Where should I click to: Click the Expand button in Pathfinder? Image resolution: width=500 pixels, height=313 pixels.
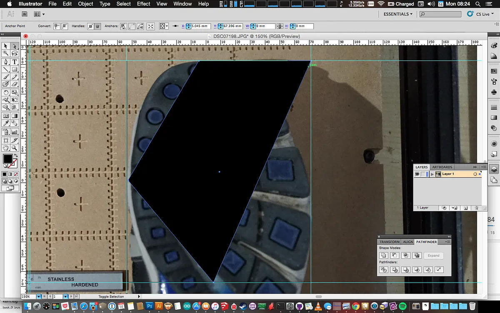point(433,255)
